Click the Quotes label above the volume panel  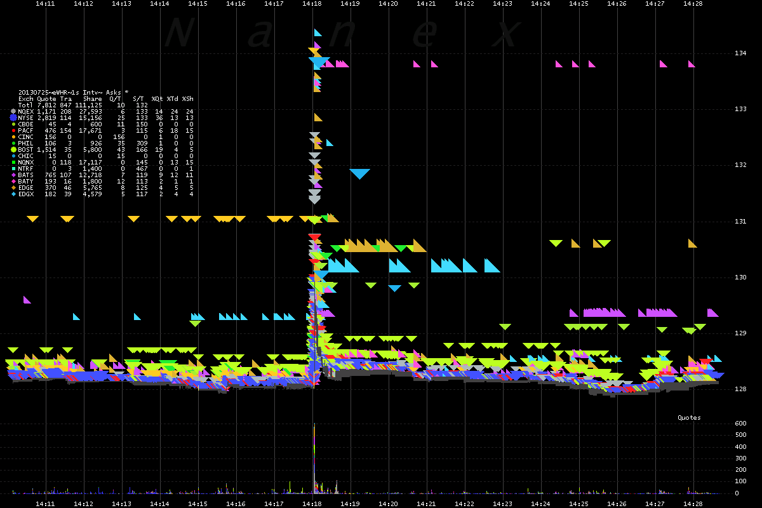[x=689, y=417]
